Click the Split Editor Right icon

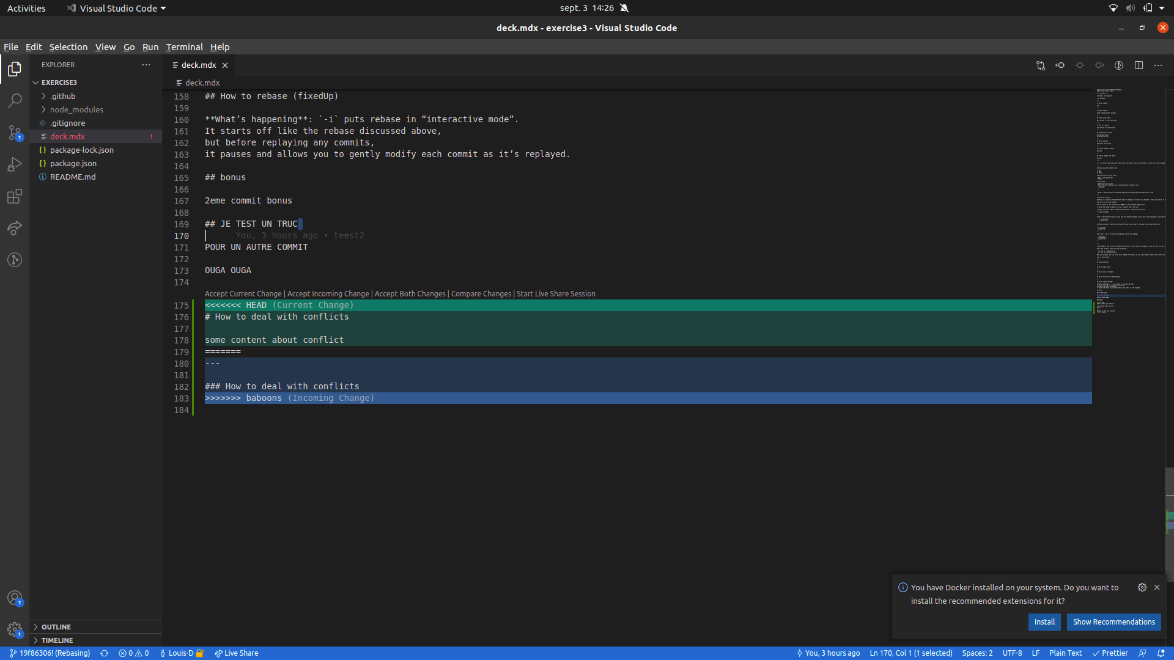1139,65
